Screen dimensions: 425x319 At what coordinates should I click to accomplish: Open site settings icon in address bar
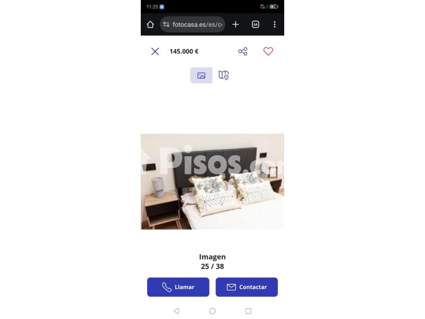166,24
